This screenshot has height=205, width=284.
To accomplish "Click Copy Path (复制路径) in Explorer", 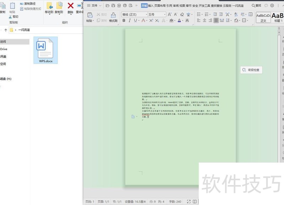I will [x=28, y=4].
